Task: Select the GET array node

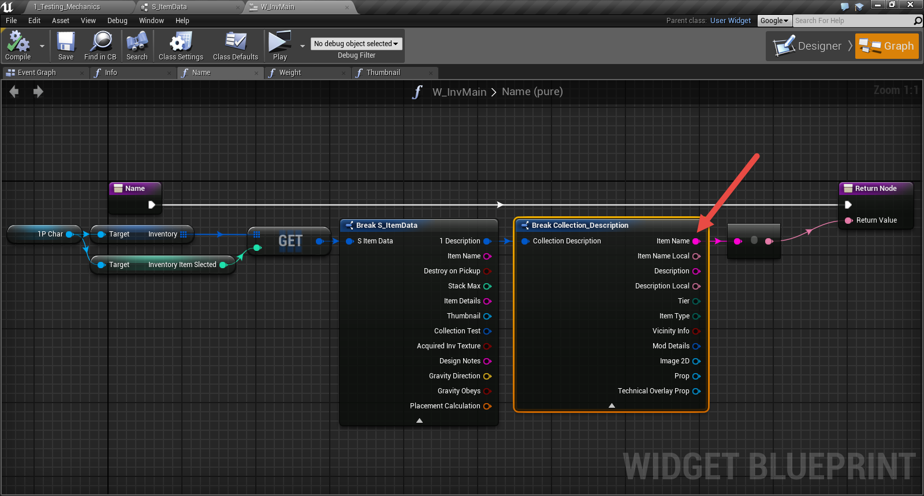Action: pos(290,241)
